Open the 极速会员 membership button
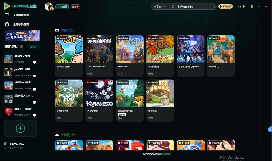This screenshot has height=161, width=272. coord(225,7)
